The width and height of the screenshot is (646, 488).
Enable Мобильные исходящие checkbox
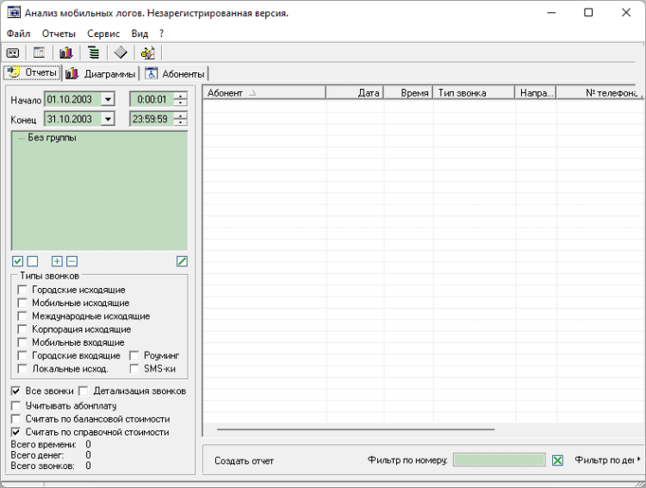[x=22, y=303]
